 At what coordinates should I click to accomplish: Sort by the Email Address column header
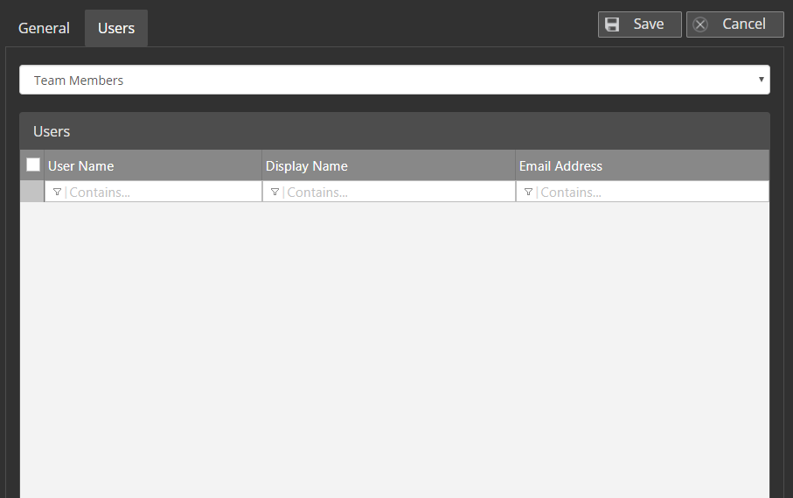pos(643,165)
